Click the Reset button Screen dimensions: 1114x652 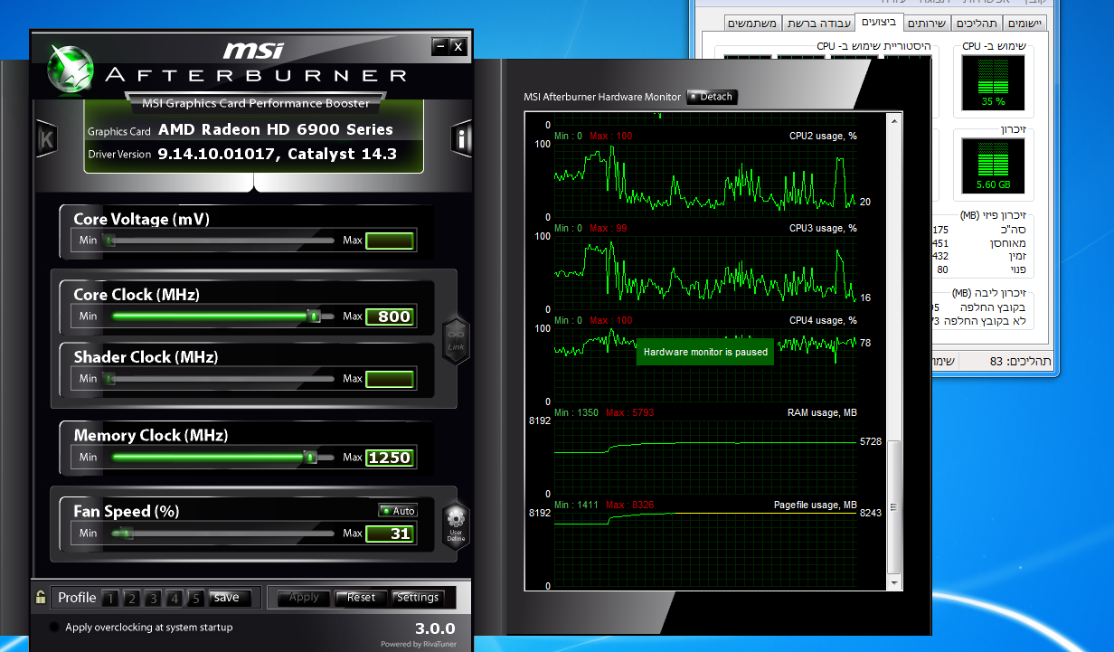[361, 598]
